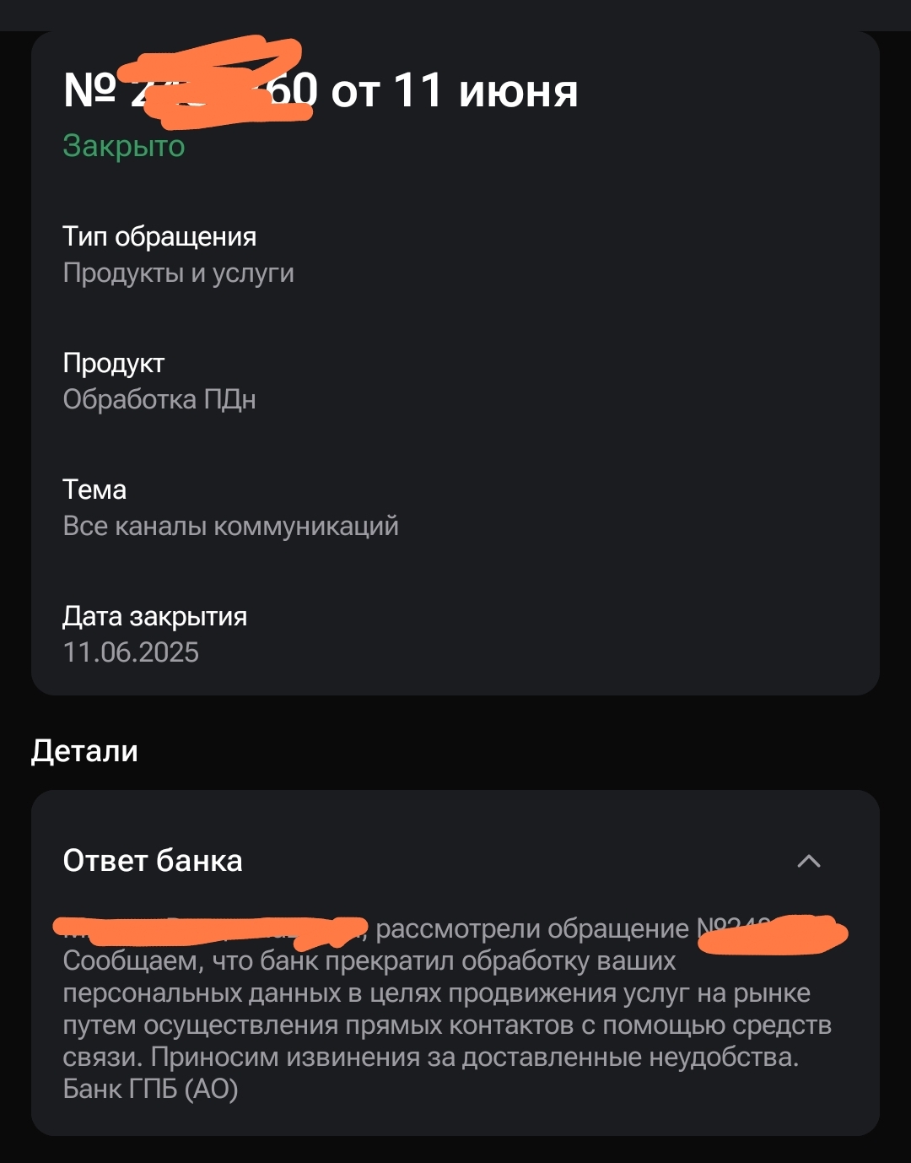
Task: Click the Продукты и услуги value
Action: (179, 273)
